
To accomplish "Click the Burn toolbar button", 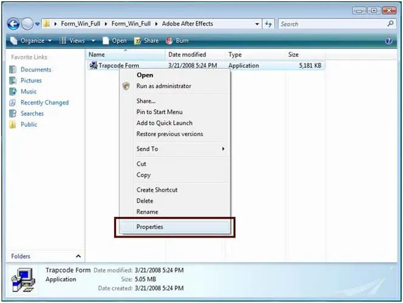I will (177, 41).
